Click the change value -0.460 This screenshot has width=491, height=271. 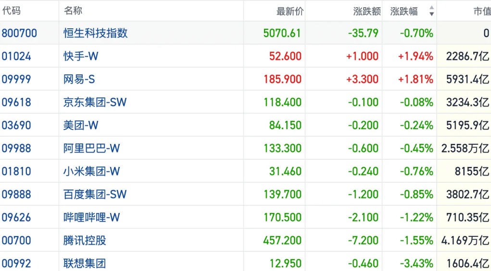[x=363, y=264]
